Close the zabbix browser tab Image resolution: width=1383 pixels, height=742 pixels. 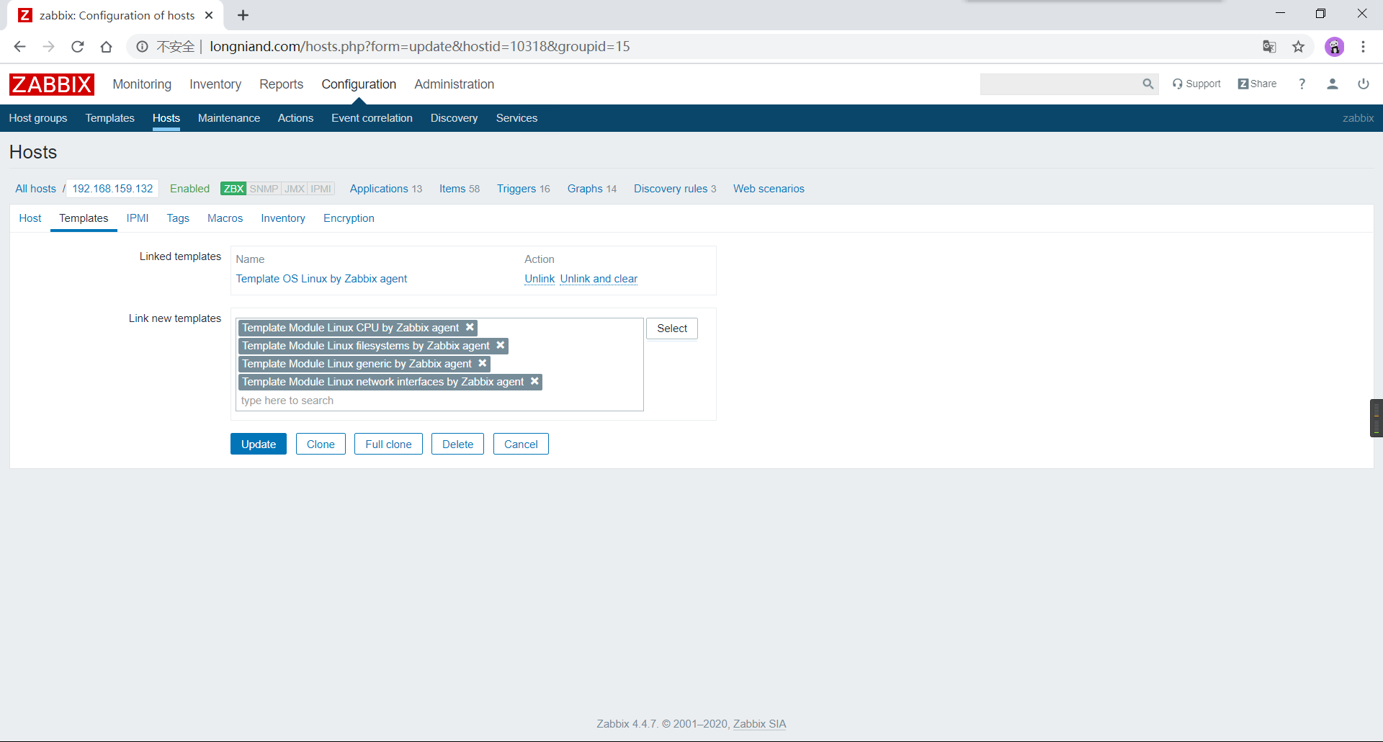coord(209,15)
